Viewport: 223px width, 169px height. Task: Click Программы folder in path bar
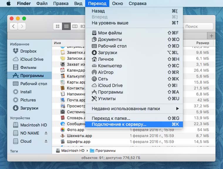click(103, 151)
